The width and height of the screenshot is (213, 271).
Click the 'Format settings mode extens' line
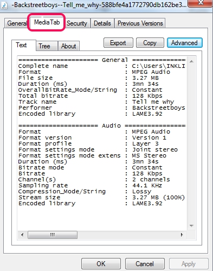92,155
